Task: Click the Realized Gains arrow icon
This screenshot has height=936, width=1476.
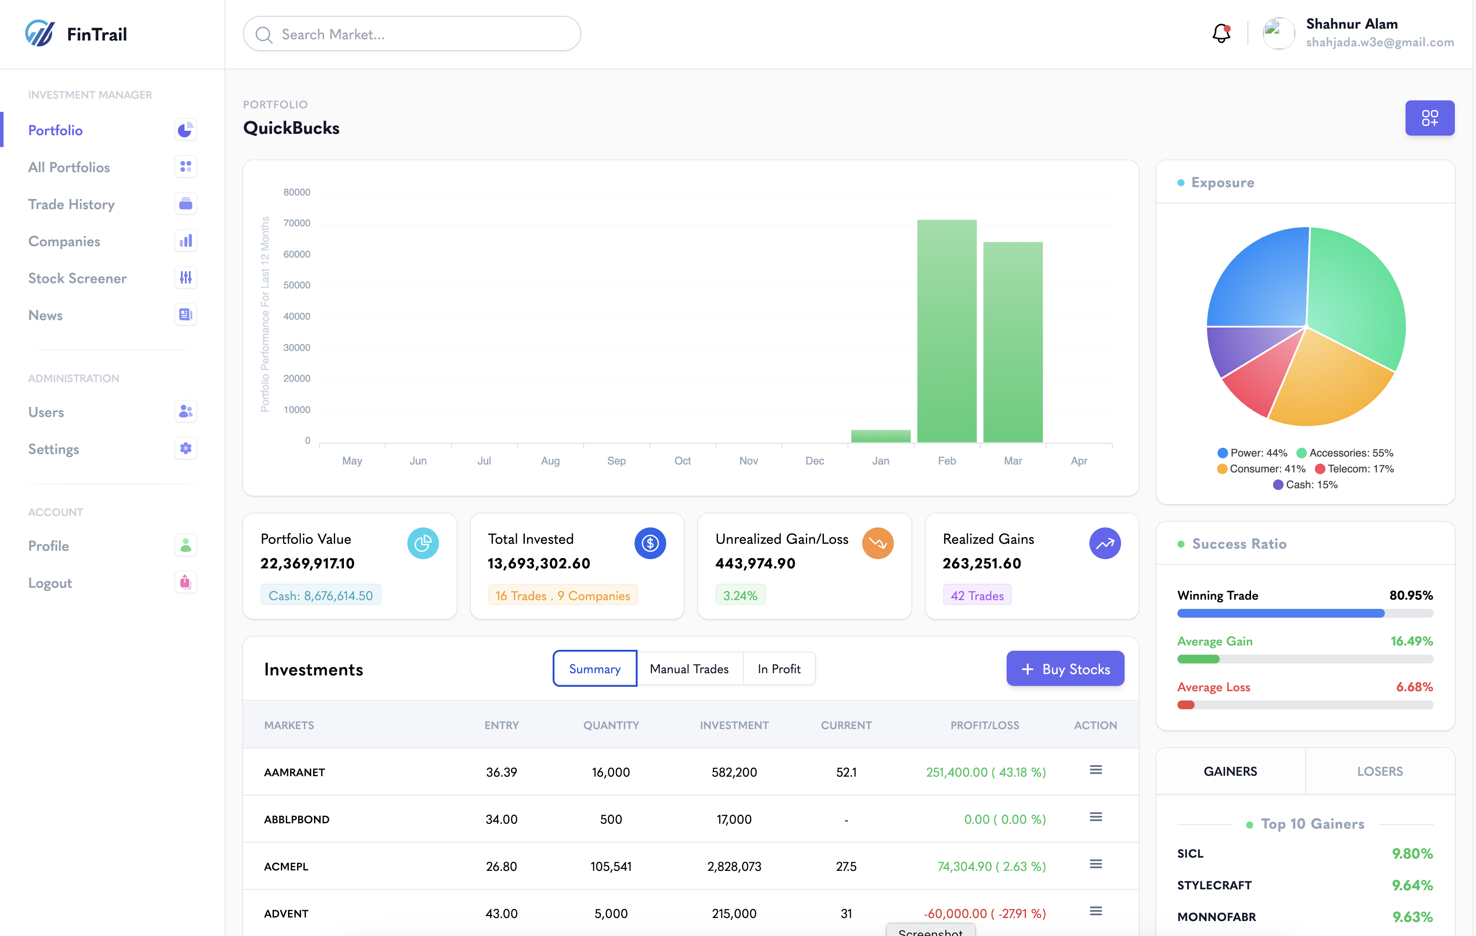Action: [1104, 543]
